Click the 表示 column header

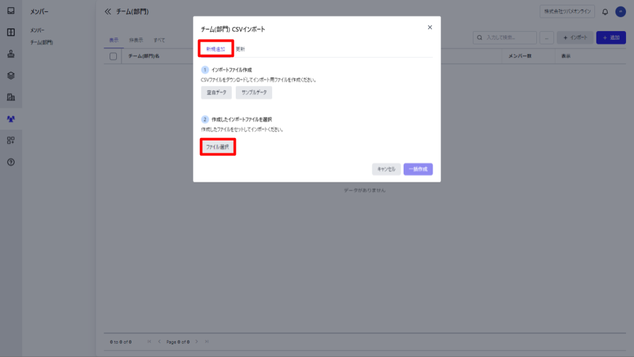[x=566, y=56]
